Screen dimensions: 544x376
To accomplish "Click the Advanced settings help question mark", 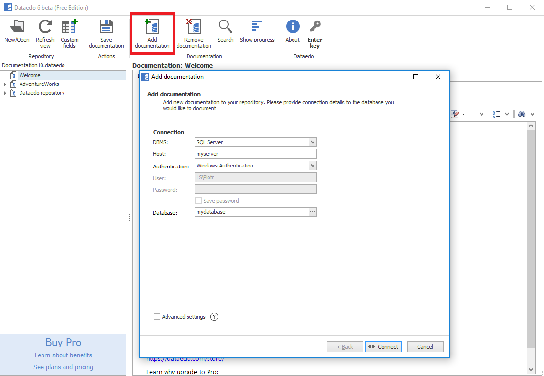I will (214, 317).
